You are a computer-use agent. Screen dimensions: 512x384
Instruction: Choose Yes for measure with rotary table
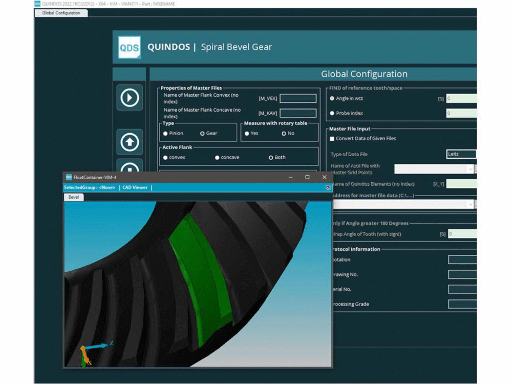click(x=247, y=134)
